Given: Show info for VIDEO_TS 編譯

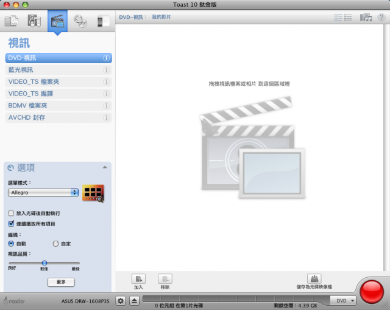Looking at the screenshot, I should 106,94.
